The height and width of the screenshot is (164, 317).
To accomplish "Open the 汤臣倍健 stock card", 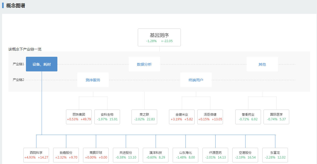I will pyautogui.click(x=210, y=117).
